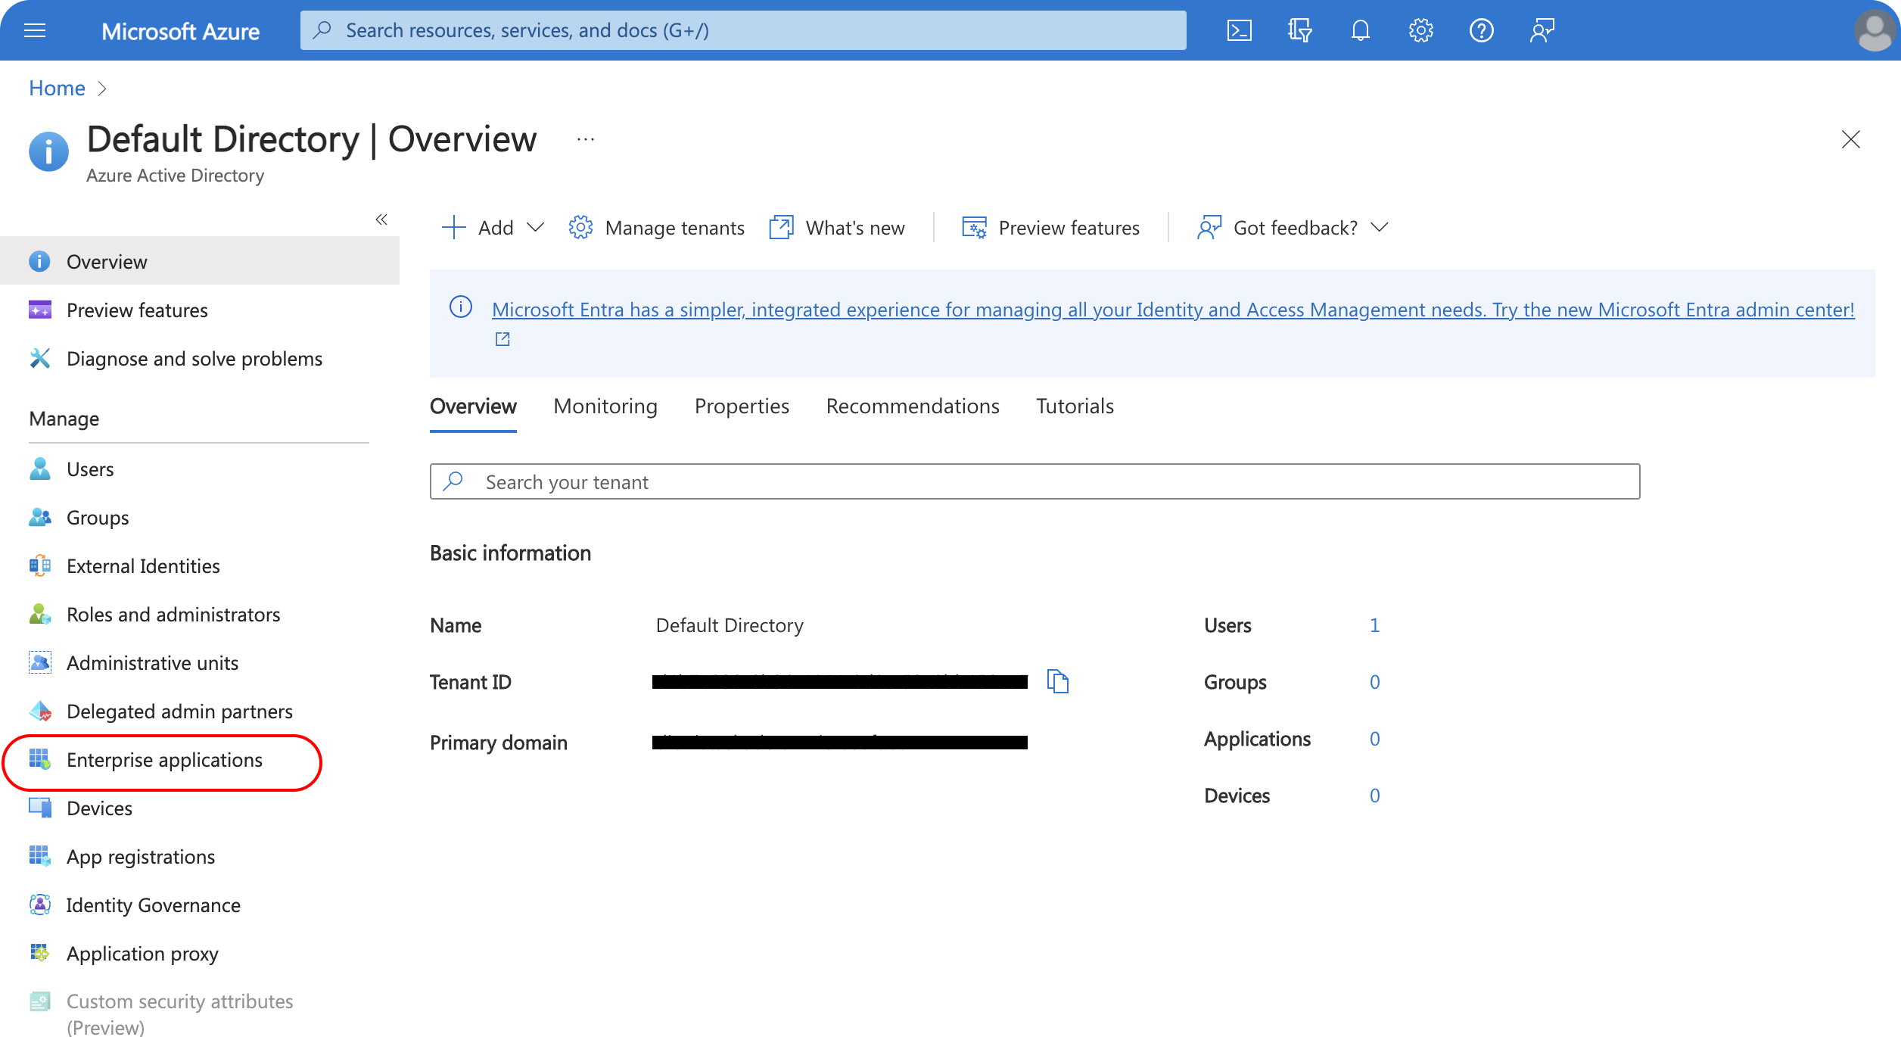This screenshot has width=1901, height=1037.
Task: Open Enterprise applications in sidebar
Action: point(164,760)
